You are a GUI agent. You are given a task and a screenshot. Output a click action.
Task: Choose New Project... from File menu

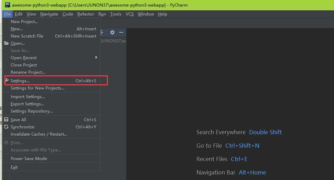point(52,22)
